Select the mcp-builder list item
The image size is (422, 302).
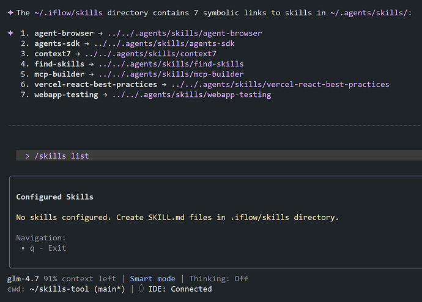coord(59,74)
